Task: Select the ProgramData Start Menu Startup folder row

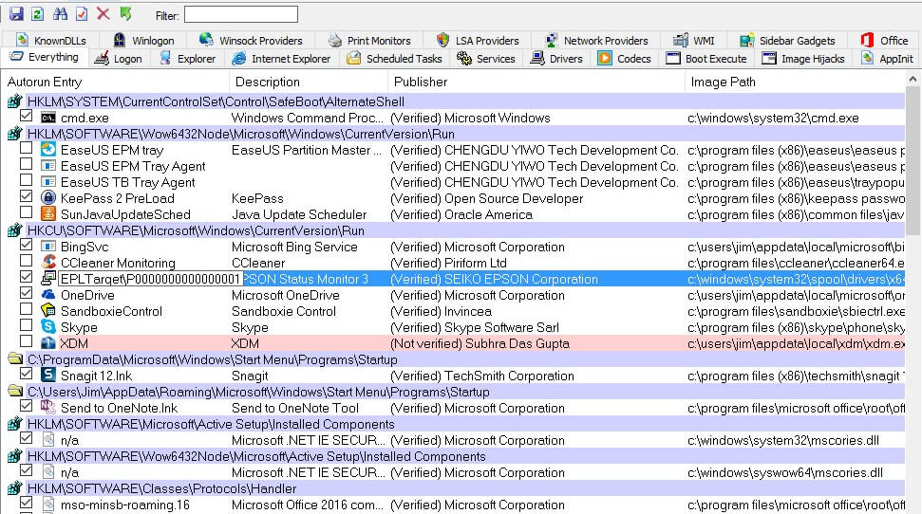Action: [x=455, y=359]
